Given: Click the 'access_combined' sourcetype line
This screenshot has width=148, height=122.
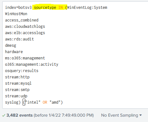Looking at the screenshot, I should point(22,20).
